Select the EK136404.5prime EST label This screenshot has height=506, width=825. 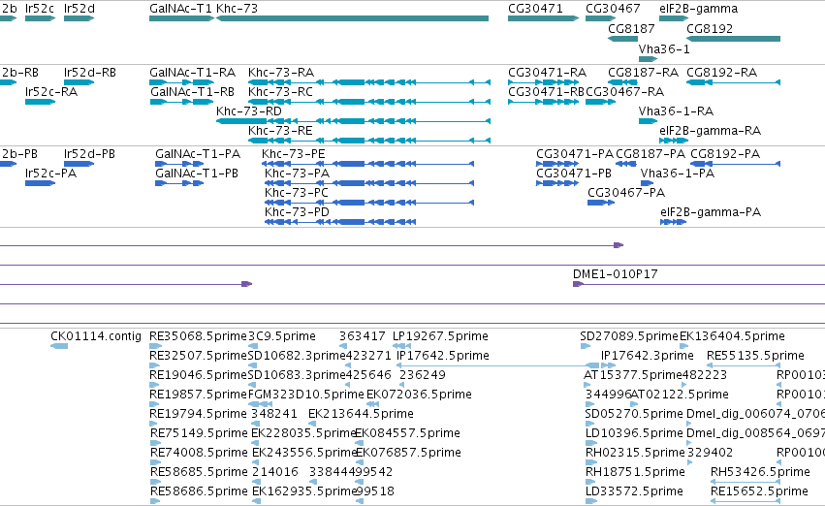tap(732, 335)
